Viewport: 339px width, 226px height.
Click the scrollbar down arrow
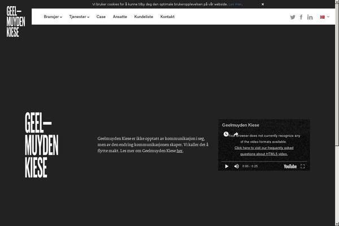(x=337, y=224)
